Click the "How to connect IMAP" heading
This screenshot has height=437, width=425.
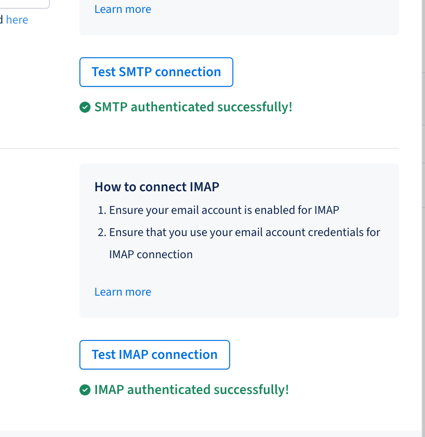(x=157, y=187)
